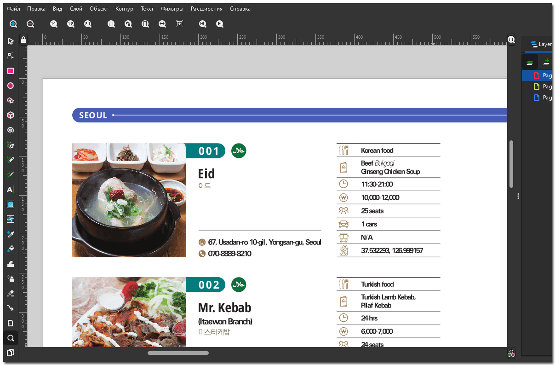Image resolution: width=555 pixels, height=365 pixels.
Task: Click the horizontal scrollbar thumb
Action: 178,353
